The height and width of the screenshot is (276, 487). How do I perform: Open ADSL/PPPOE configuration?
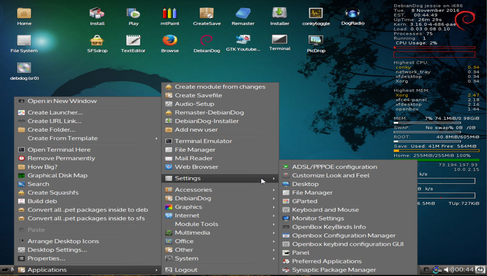[x=348, y=167]
